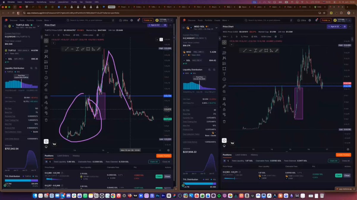The height and width of the screenshot is (200, 357).
Task: Select Fibonacci tool in TURTLE-SOL chart sidebar
Action: [46, 51]
